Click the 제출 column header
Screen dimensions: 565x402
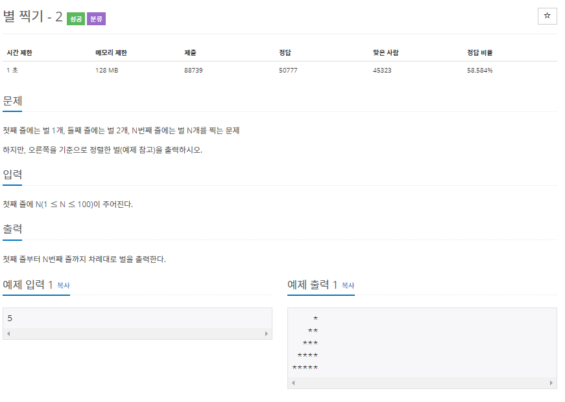pos(190,53)
